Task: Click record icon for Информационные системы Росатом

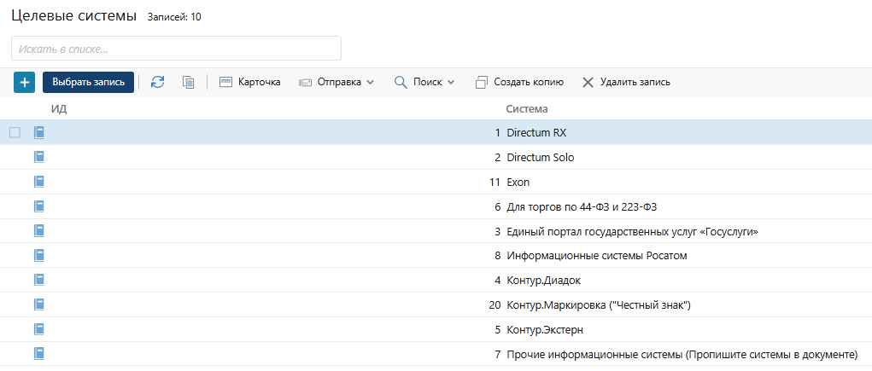Action: [38, 255]
